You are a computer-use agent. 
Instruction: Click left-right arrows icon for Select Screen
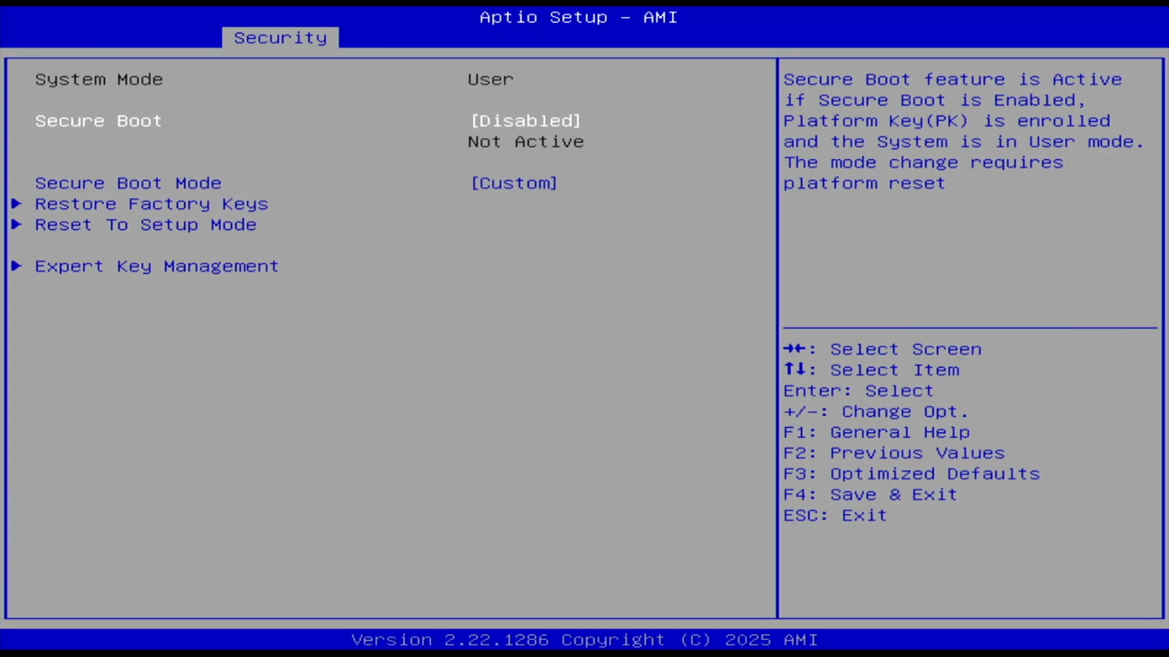794,349
